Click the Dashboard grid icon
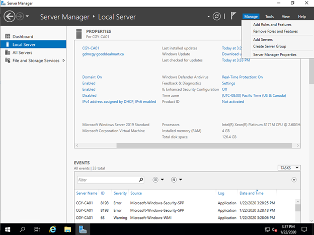 (8, 36)
